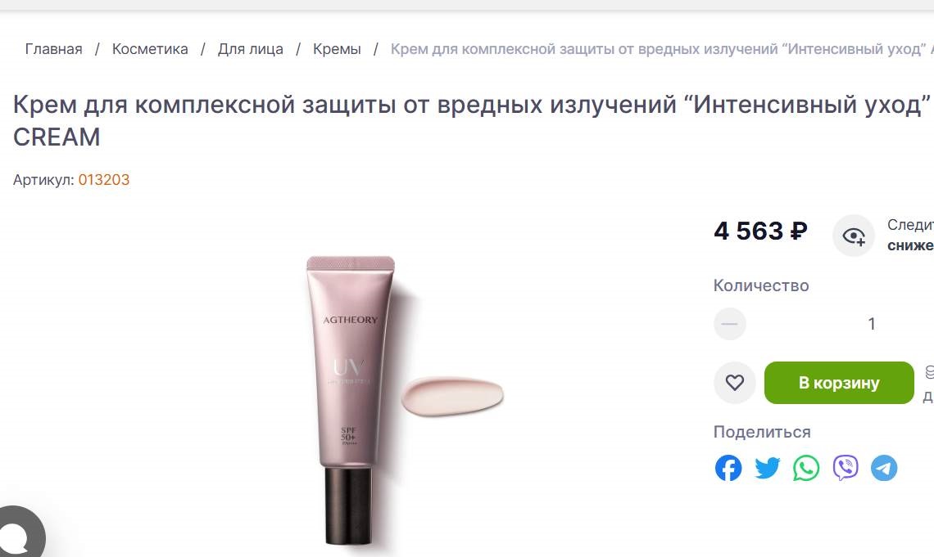Image resolution: width=934 pixels, height=557 pixels.
Task: Decrease quantity with minus button
Action: pos(730,324)
